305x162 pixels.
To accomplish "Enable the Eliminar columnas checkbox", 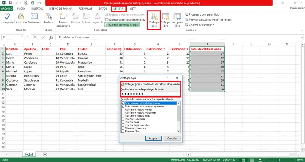I will [x=122, y=128].
